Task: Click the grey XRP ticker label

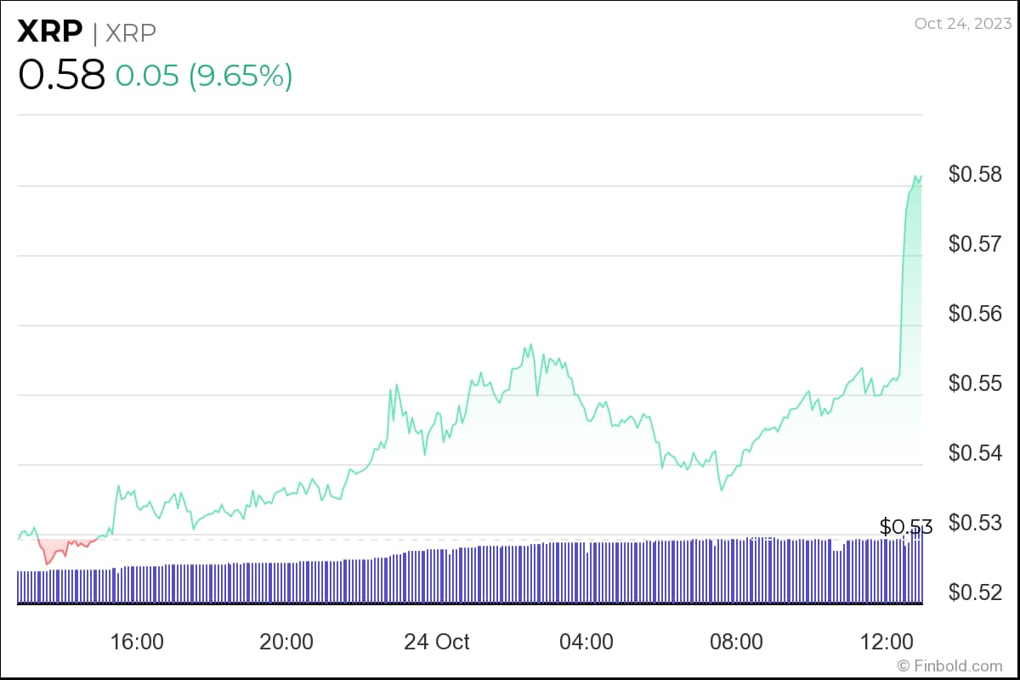Action: tap(130, 32)
